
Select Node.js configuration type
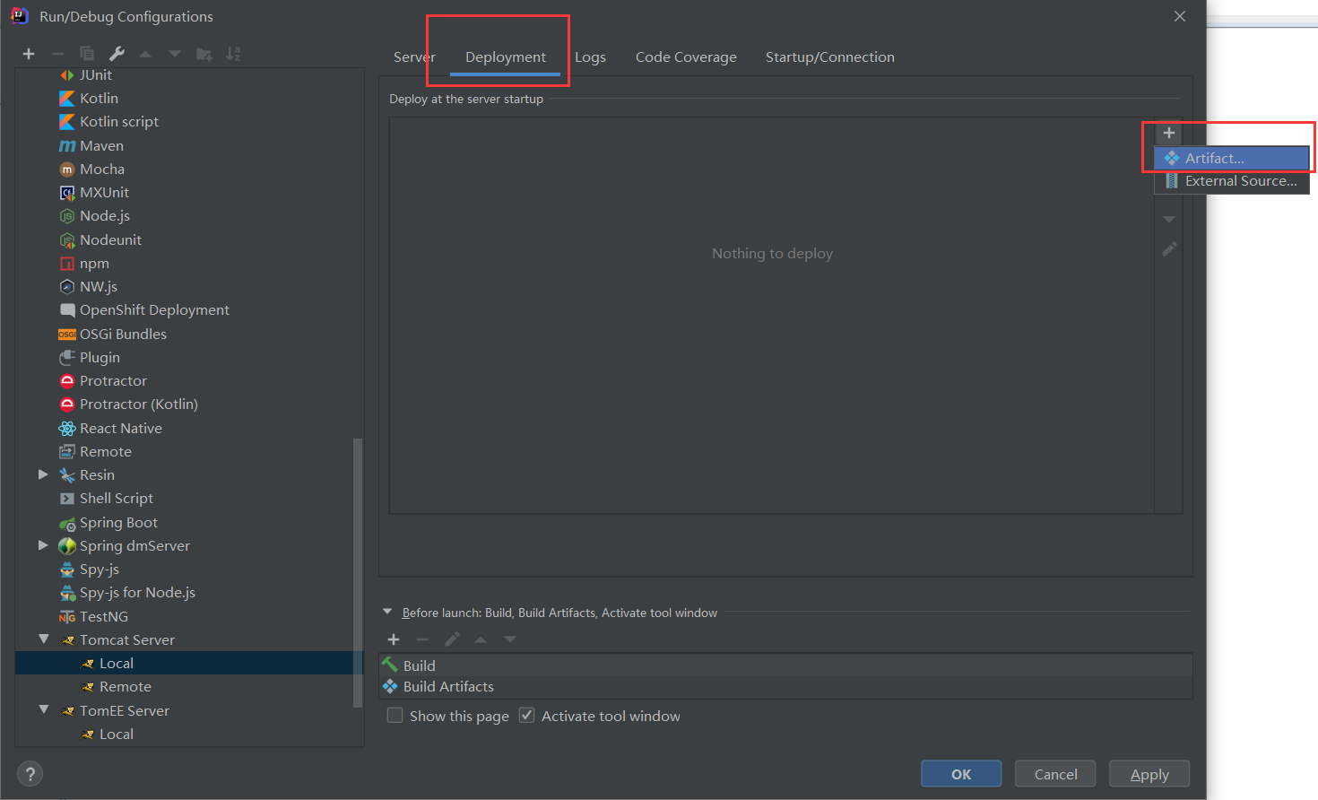point(104,215)
